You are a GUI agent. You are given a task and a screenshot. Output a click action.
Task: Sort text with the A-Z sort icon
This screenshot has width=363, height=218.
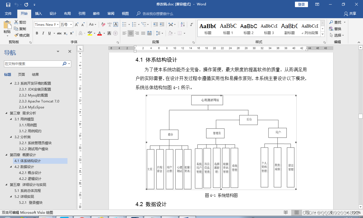coord(183,24)
